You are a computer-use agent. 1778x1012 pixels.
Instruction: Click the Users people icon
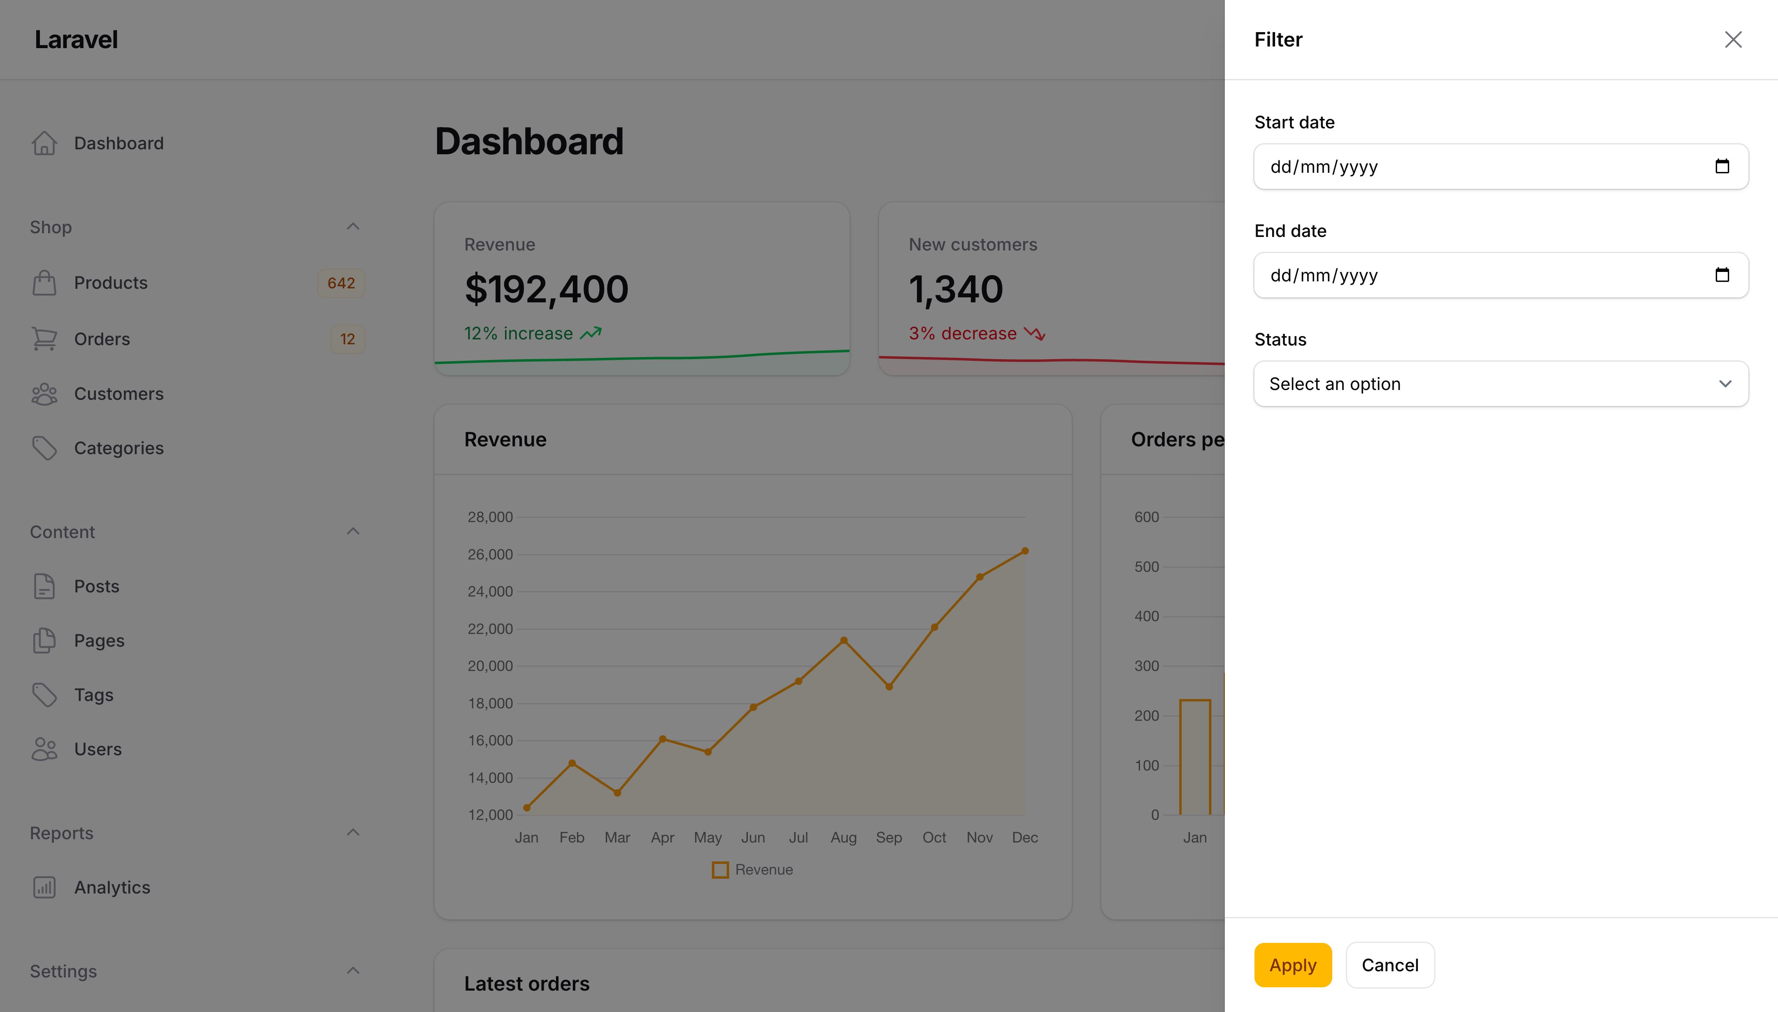click(44, 749)
